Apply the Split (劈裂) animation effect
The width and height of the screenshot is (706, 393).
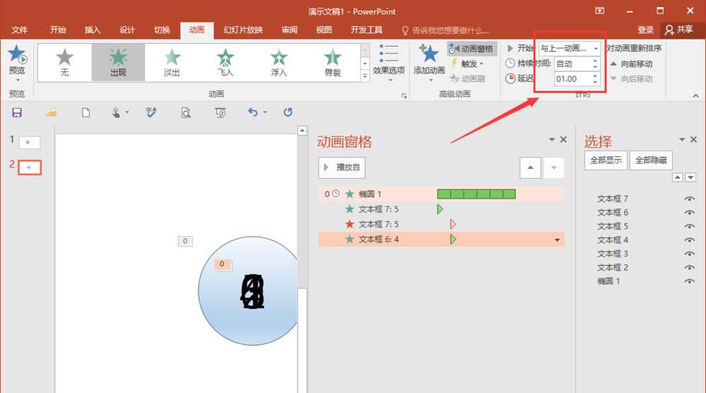tap(333, 63)
